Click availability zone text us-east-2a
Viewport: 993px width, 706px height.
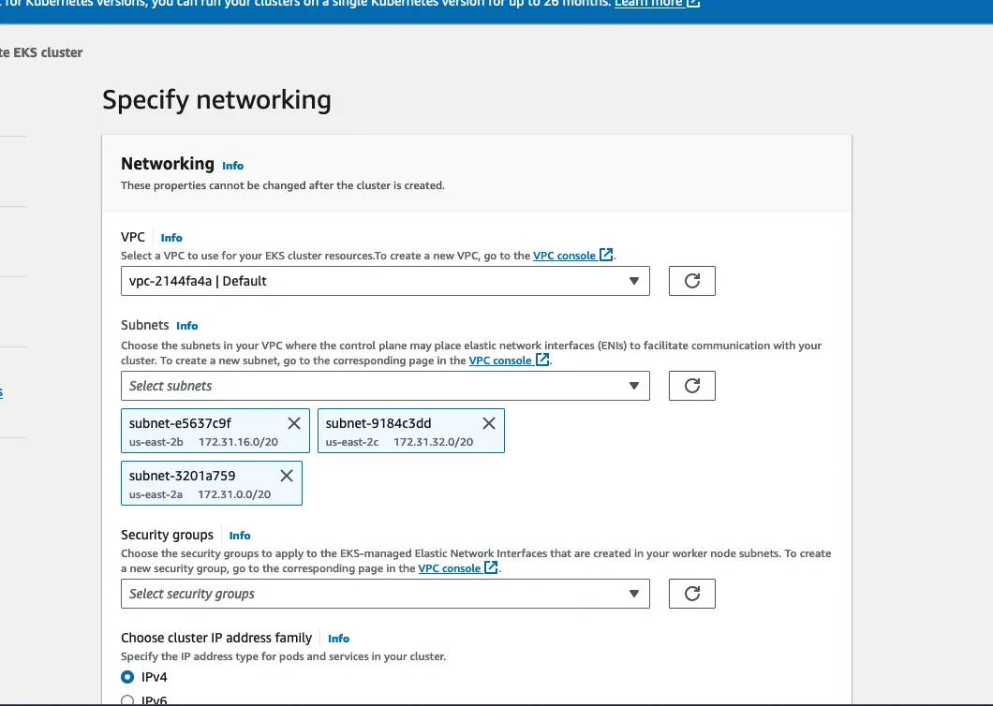[156, 494]
